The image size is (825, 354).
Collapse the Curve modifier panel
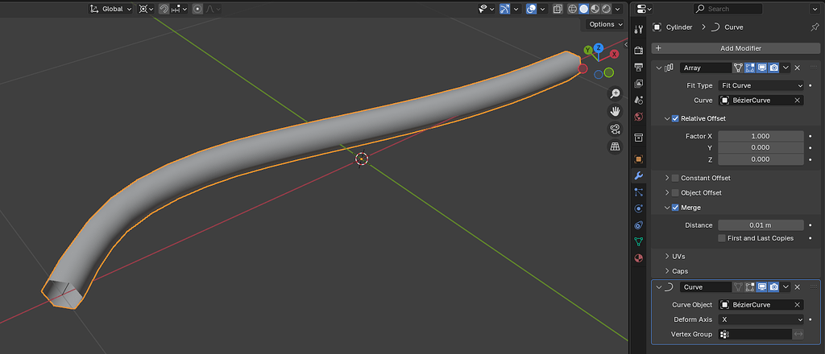pyautogui.click(x=659, y=287)
